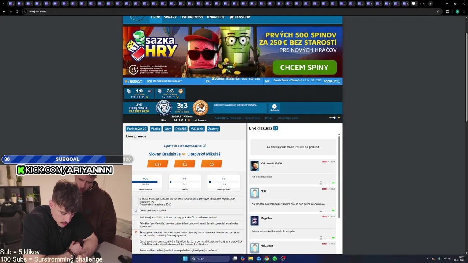Open the ÚVOD menu item
Screen dimensions: 468x263
click(156, 17)
